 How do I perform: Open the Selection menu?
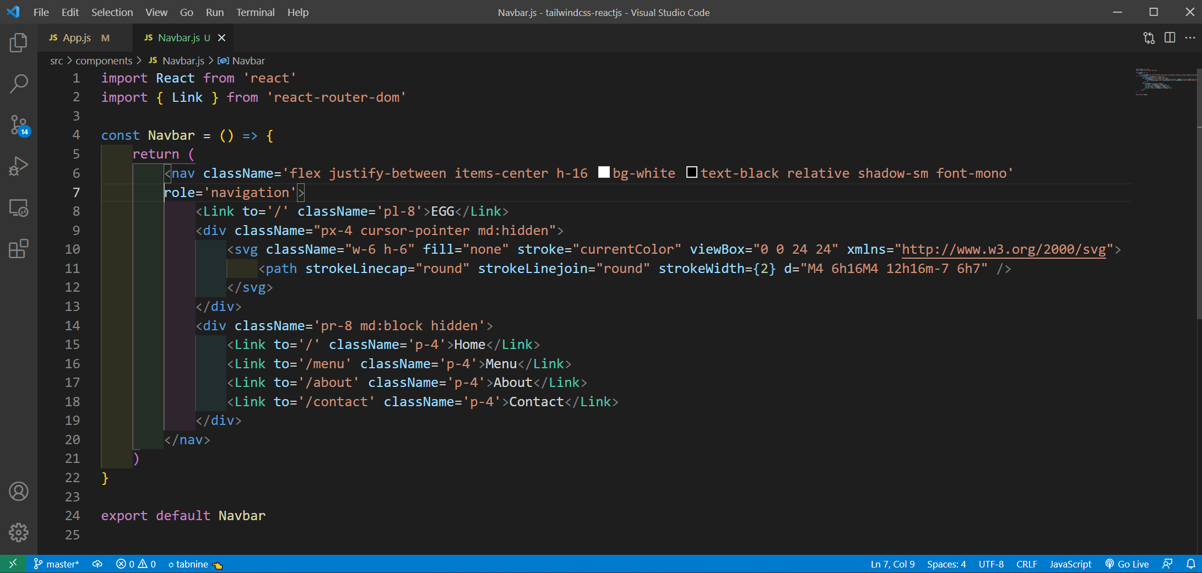point(112,12)
